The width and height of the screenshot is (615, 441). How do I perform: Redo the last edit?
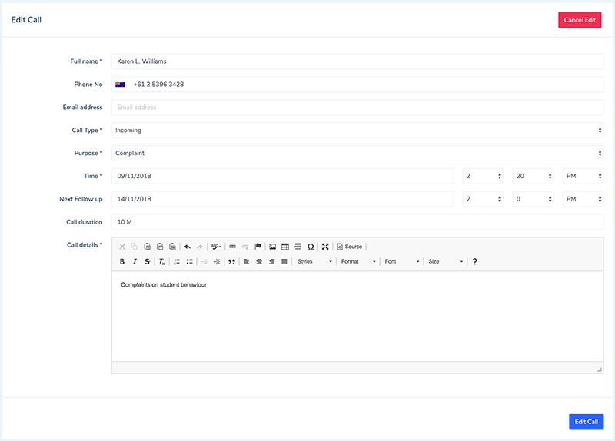tap(200, 247)
